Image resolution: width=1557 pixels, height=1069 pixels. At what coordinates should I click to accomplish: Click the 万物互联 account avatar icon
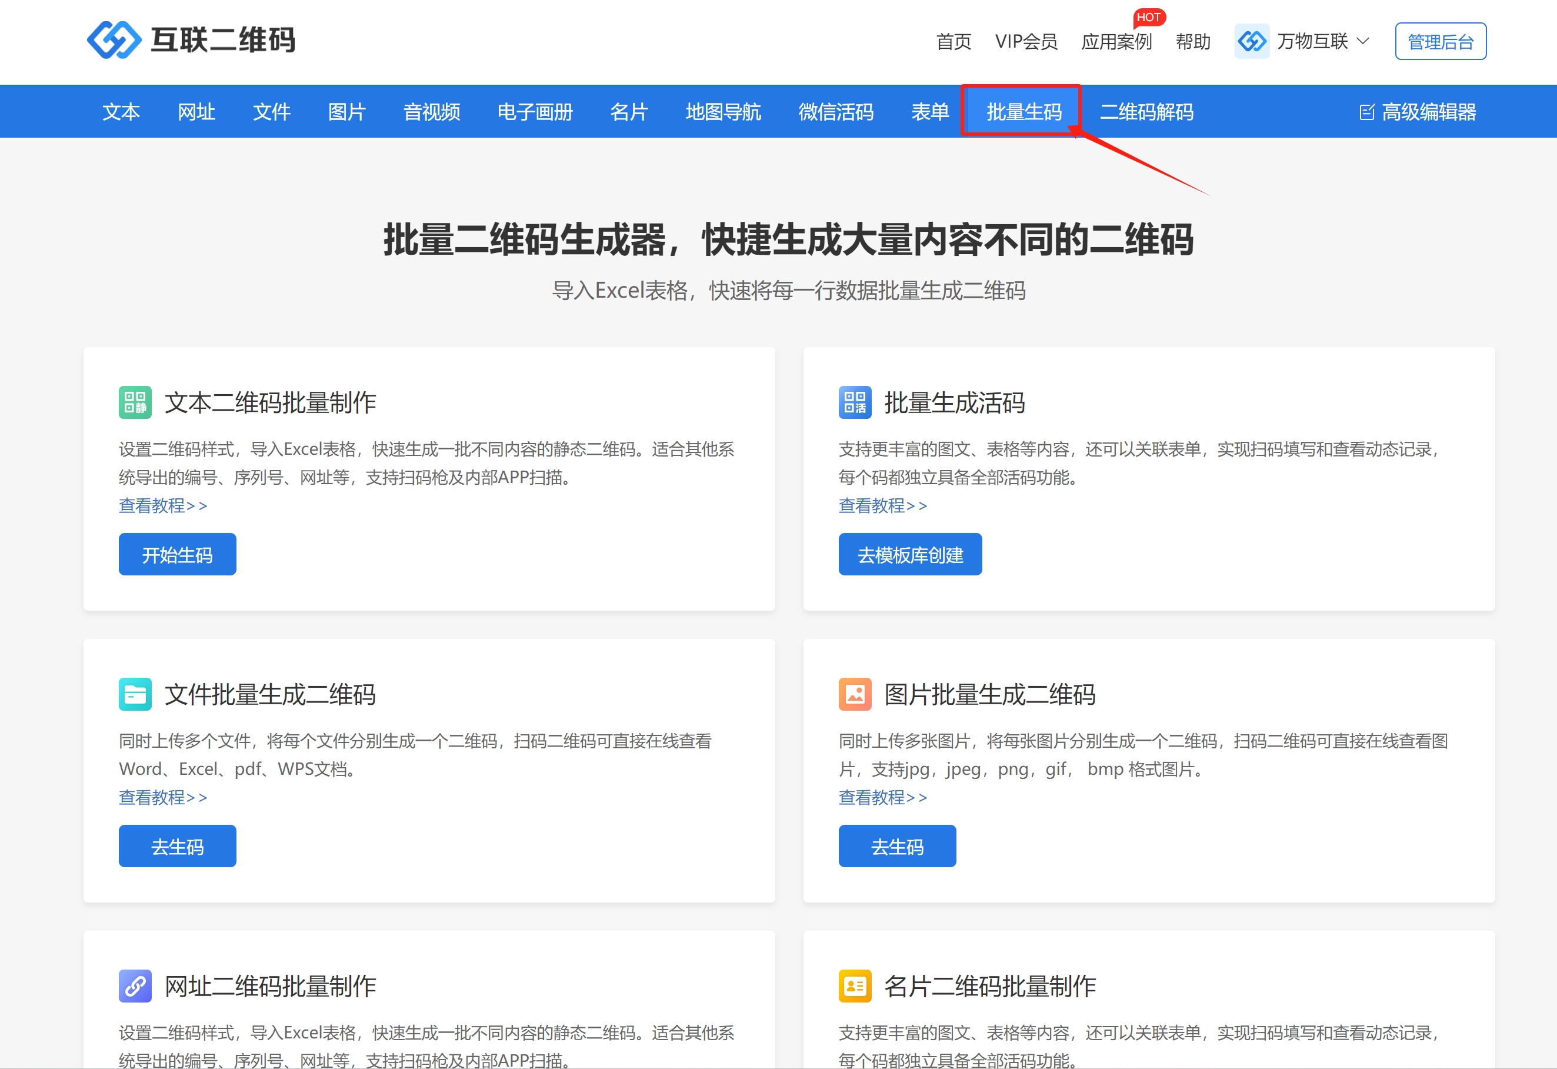point(1252,42)
